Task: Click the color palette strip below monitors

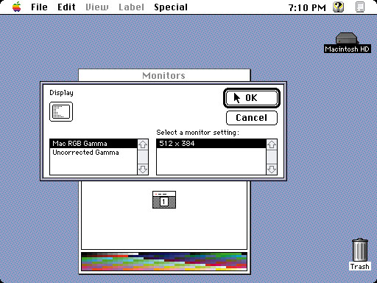Action: [x=164, y=262]
